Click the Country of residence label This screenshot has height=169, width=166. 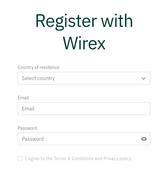[x=39, y=67]
